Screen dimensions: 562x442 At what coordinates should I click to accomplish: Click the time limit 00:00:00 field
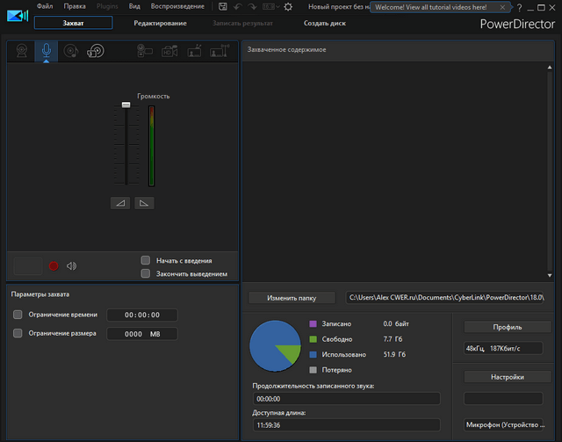click(141, 315)
